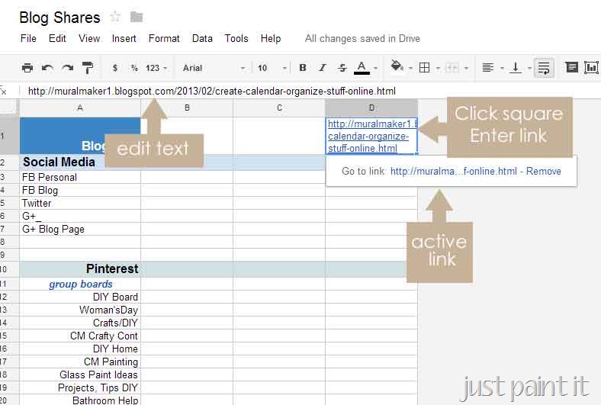This screenshot has width=601, height=405.
Task: Select the group boards cell
Action: click(x=80, y=284)
